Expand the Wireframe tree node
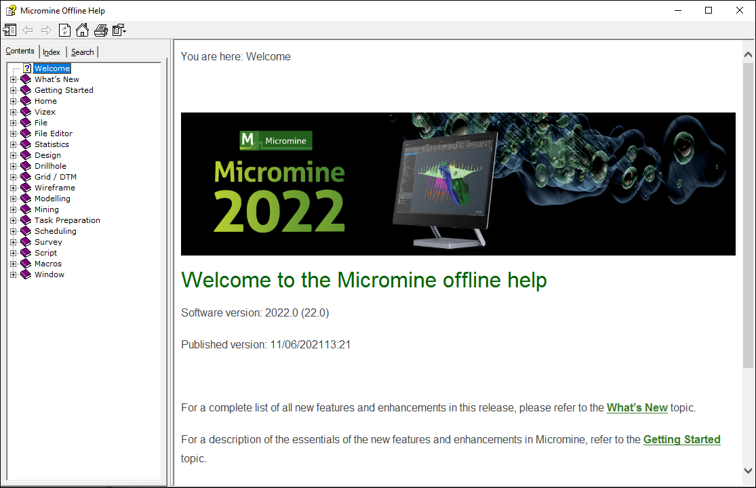 coord(14,187)
